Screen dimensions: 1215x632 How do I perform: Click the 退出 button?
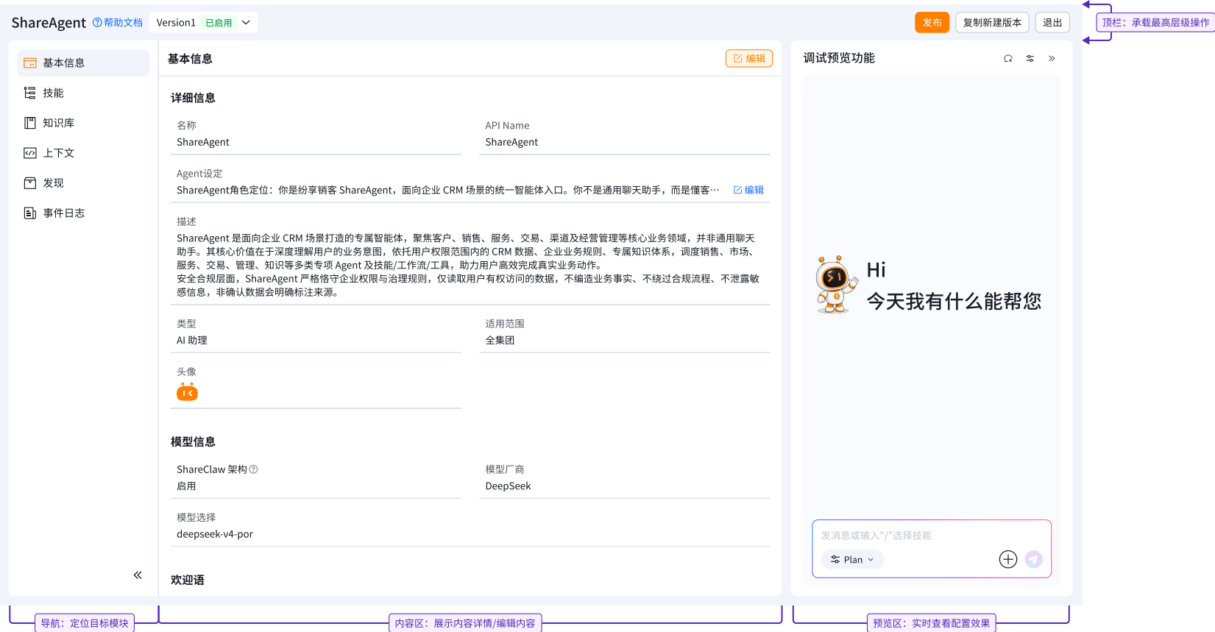[x=1052, y=23]
